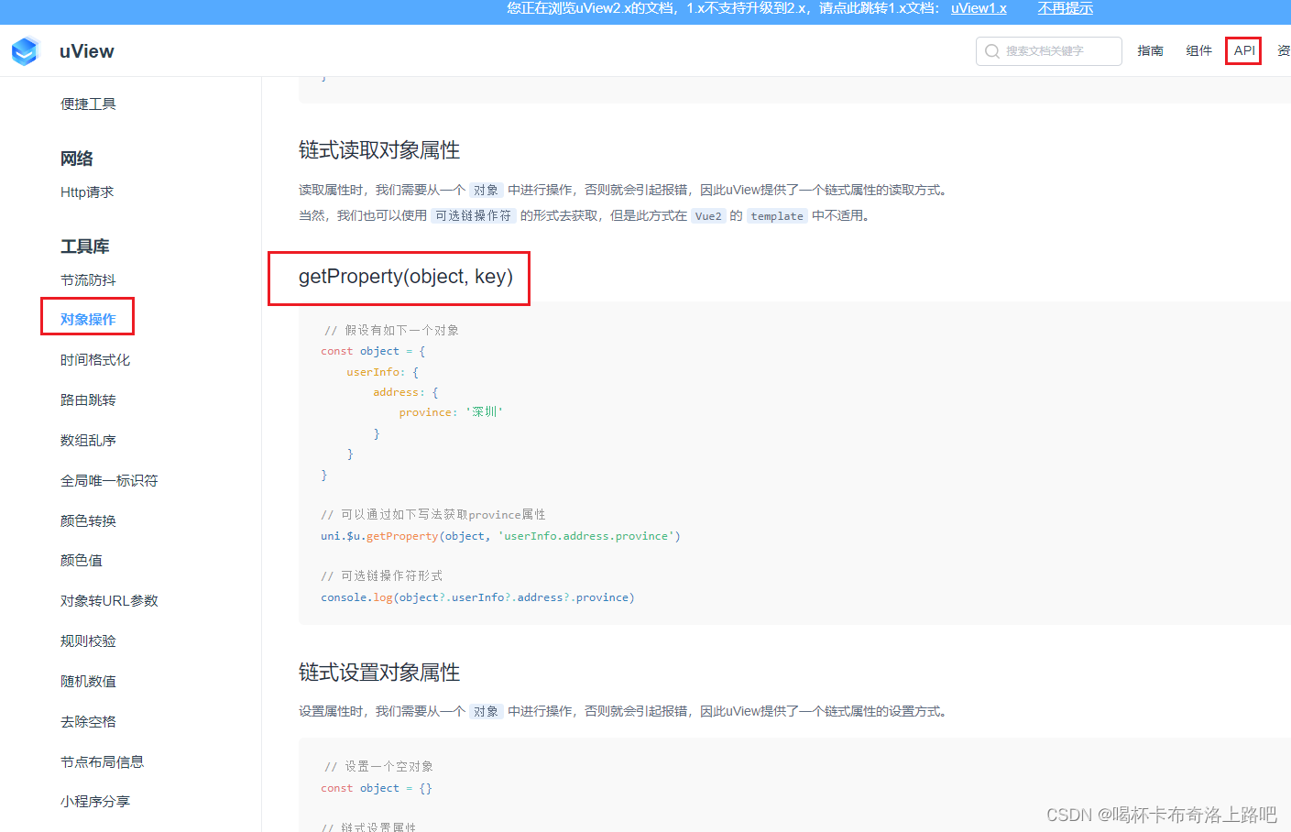Click the userInfo: { code line

tap(382, 372)
